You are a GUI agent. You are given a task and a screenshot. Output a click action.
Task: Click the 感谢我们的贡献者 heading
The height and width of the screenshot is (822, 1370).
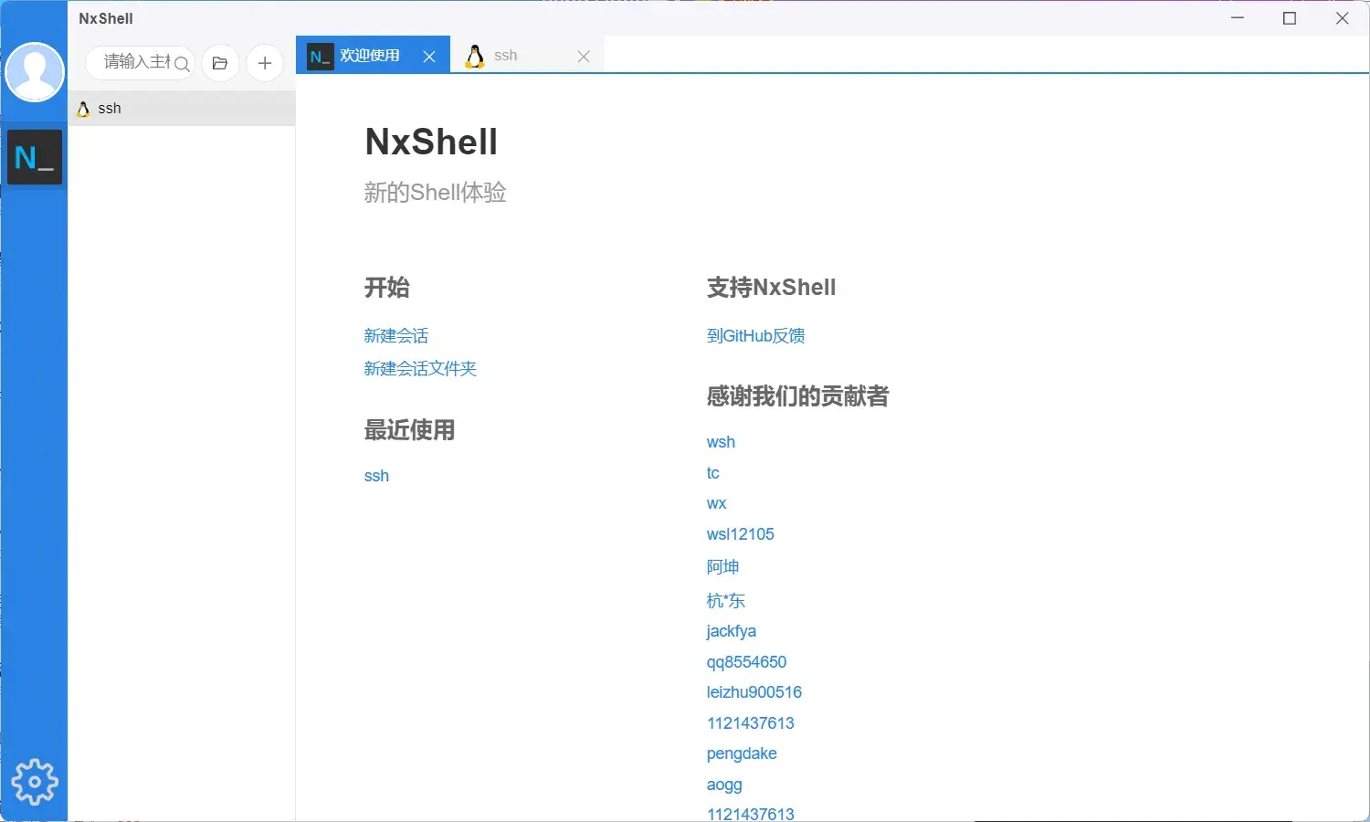point(797,395)
